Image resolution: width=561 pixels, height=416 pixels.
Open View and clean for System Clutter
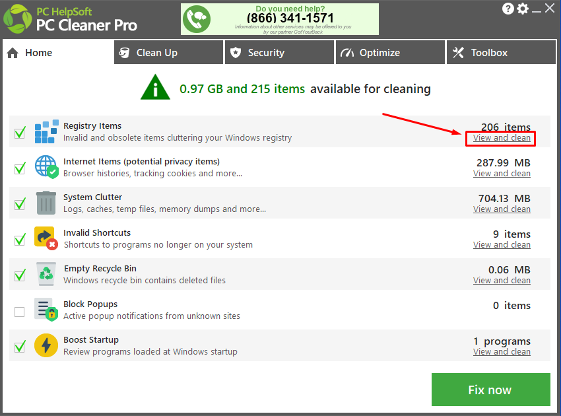coord(502,209)
